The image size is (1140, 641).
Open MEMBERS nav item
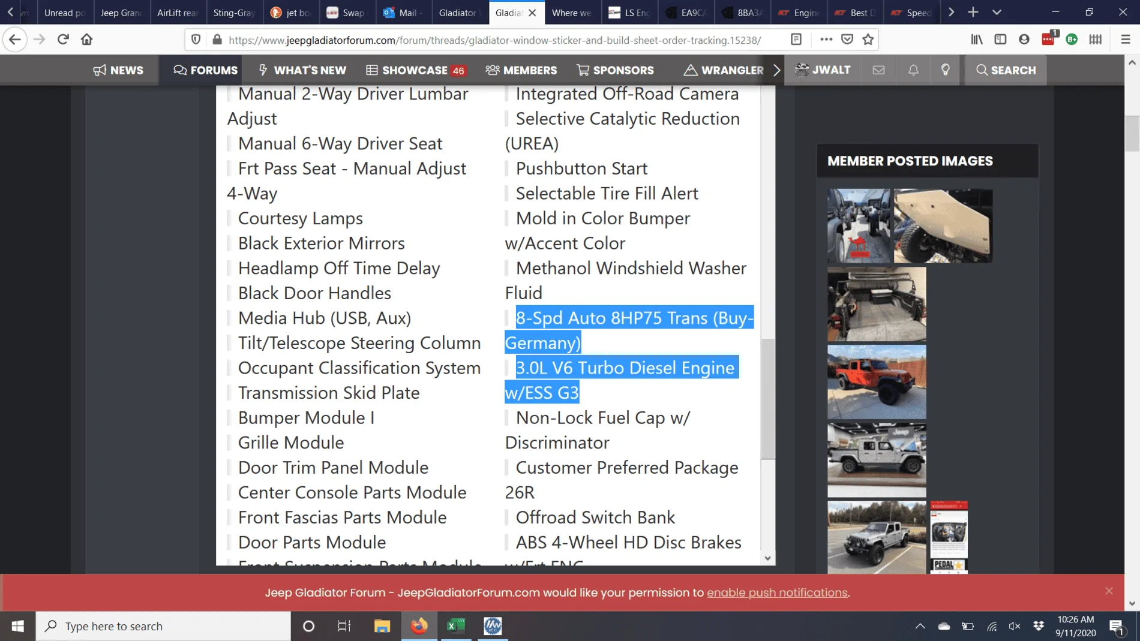pos(521,70)
